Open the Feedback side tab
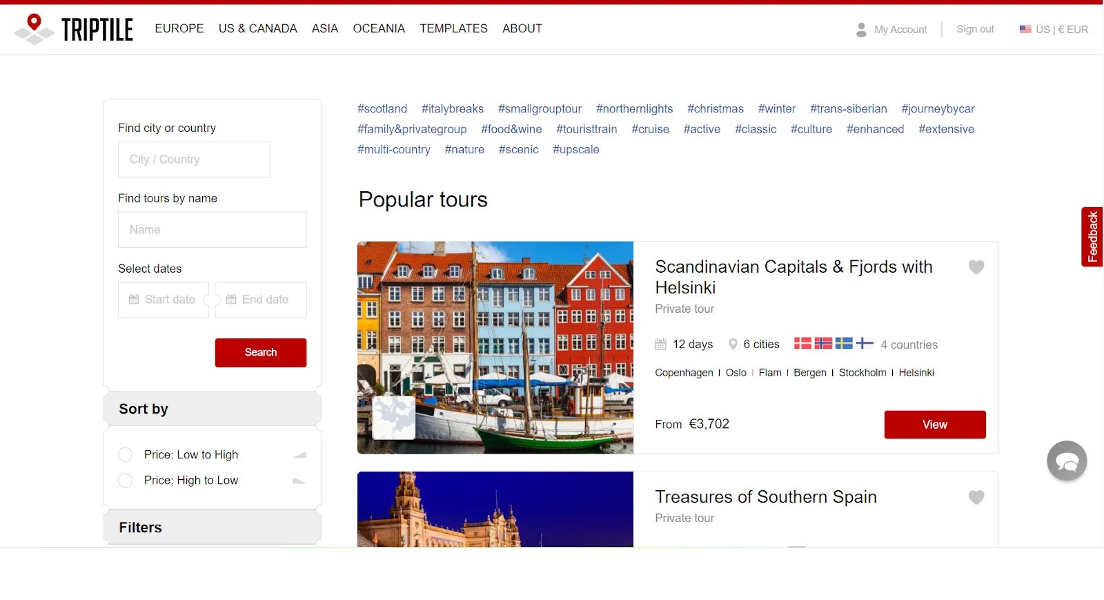The width and height of the screenshot is (1104, 600). click(1092, 237)
